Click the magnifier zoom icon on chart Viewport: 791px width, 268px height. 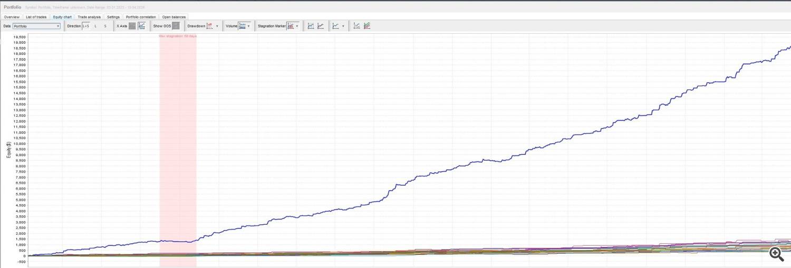coord(776,254)
